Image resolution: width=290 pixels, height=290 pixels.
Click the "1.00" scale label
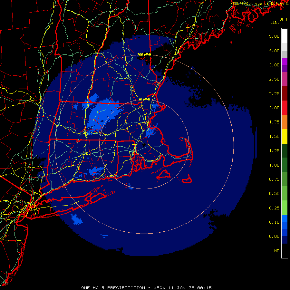(x=274, y=165)
